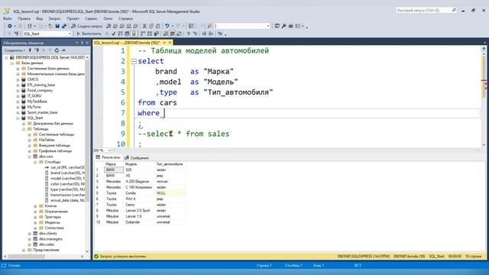Open the Запрос menu
489x275 pixels.
pyautogui.click(x=54, y=18)
